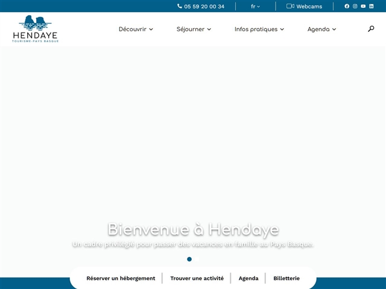Click the search magnifier icon
This screenshot has height=289, width=386.
371,29
